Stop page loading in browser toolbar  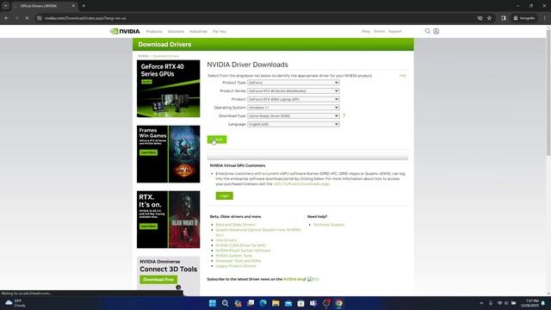coord(27,18)
